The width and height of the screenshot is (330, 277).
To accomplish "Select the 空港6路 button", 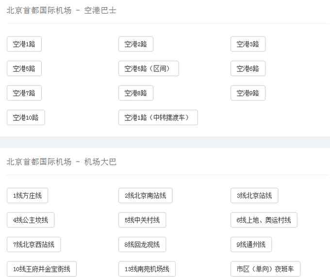I will tap(248, 68).
